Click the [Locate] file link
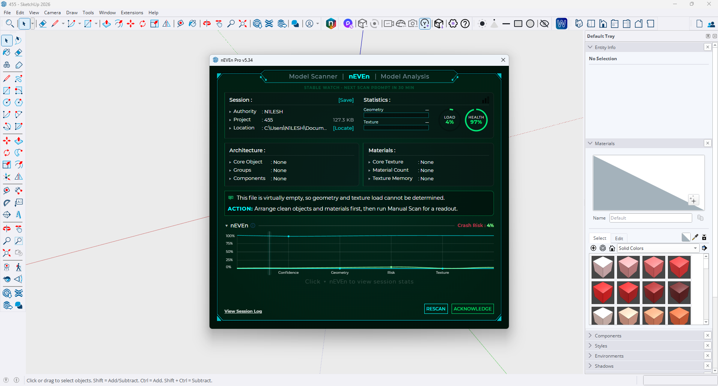The image size is (718, 386). [x=343, y=128]
